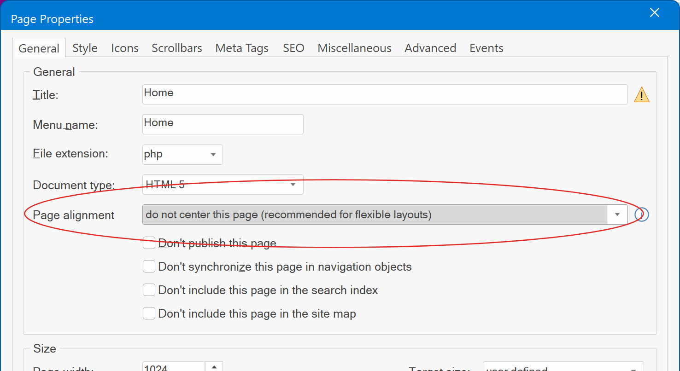Open the Miscellaneous tab
The image size is (680, 371).
click(x=354, y=48)
